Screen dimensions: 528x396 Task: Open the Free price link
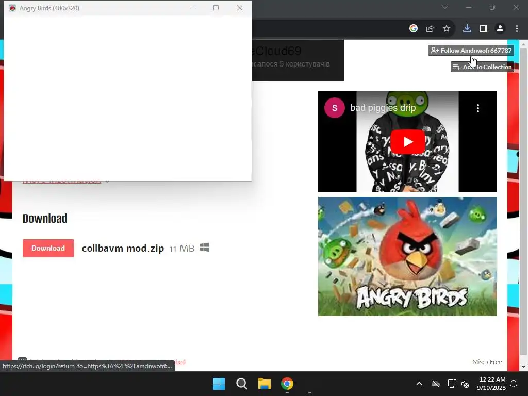(496, 362)
